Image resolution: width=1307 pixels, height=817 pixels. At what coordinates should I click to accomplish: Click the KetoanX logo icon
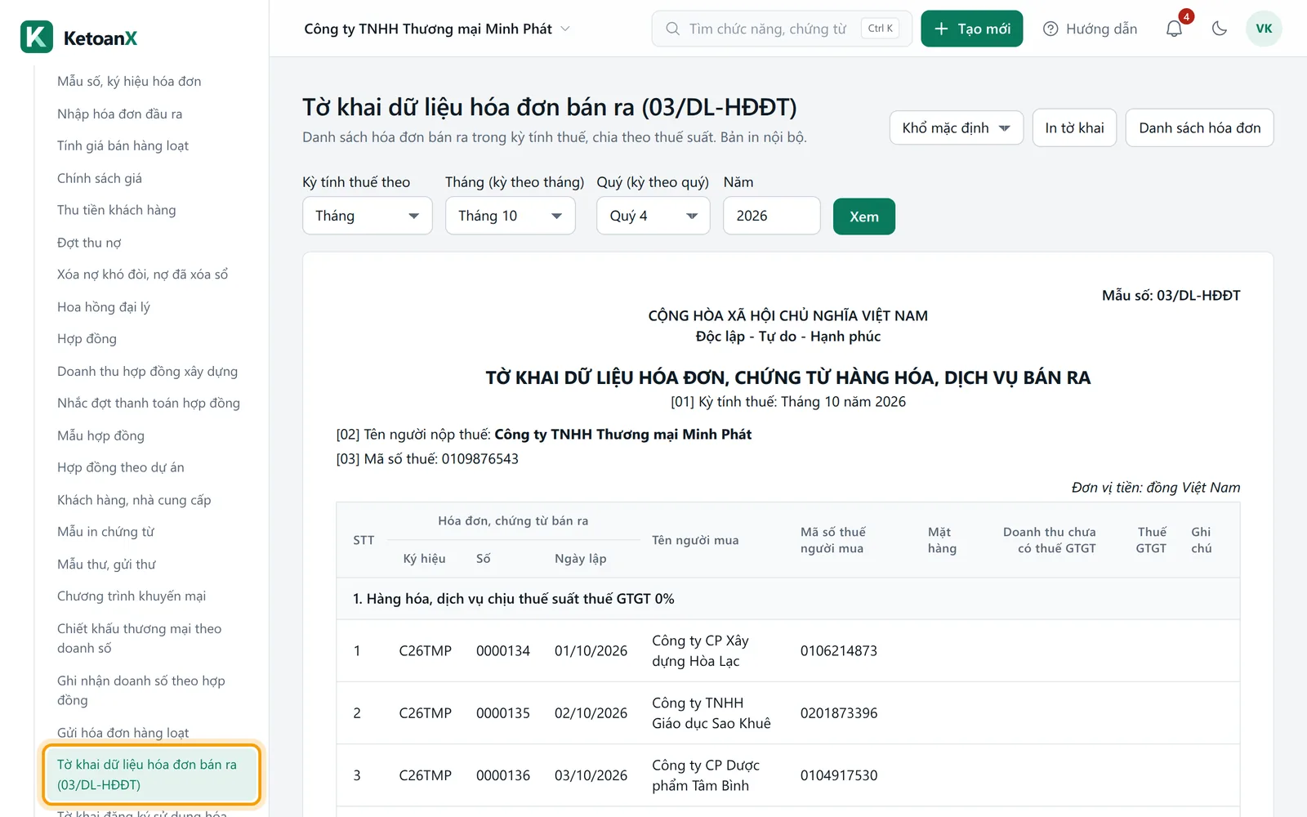click(x=37, y=38)
